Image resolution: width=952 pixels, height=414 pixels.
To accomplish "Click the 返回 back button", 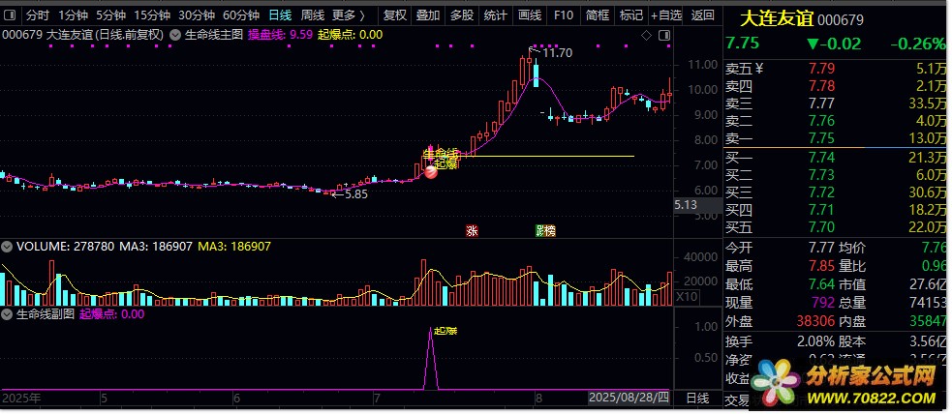I will [x=703, y=15].
